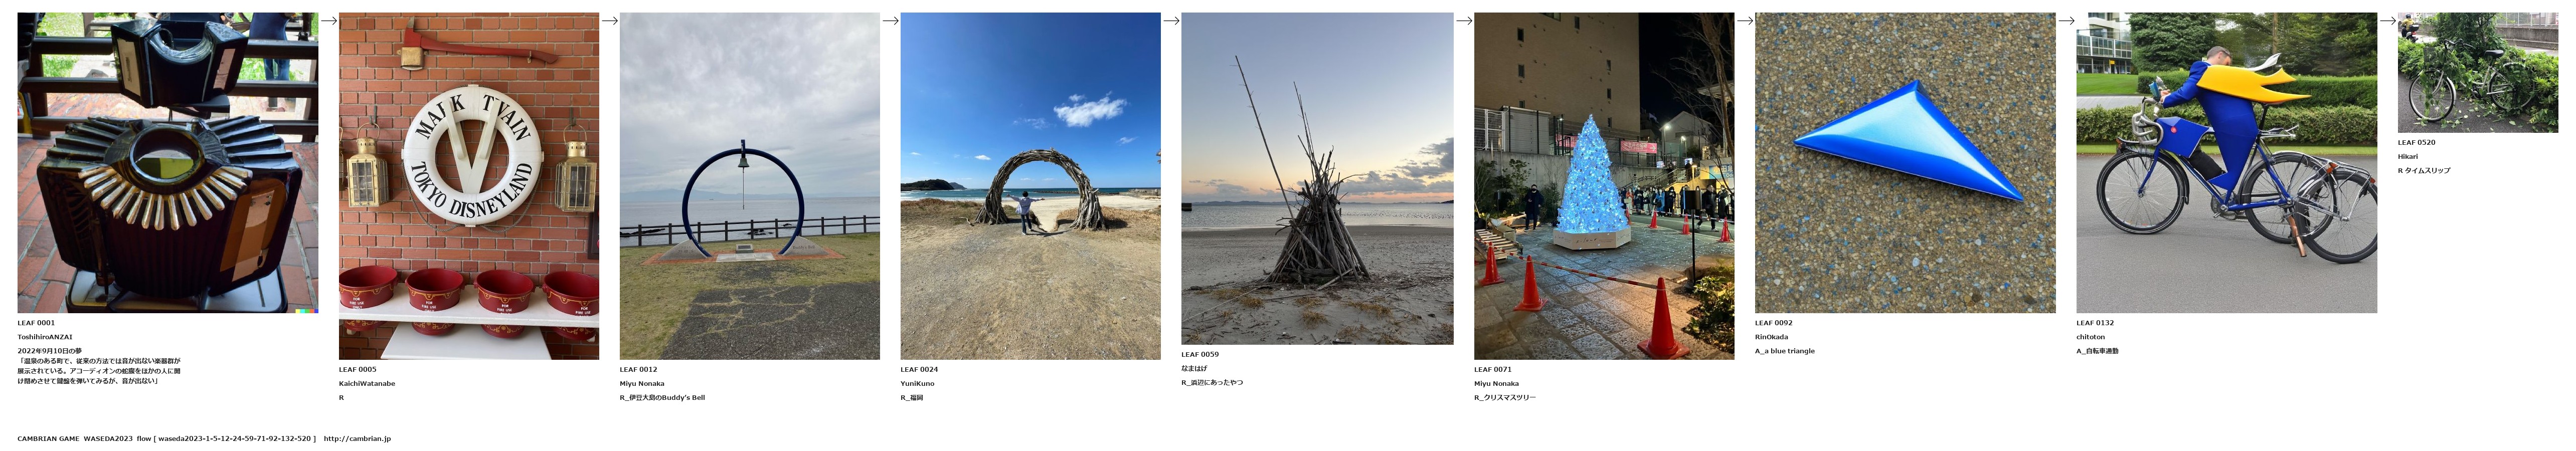Click the arrow before the driftwood teepee photo
The image size is (2576, 451).
pos(1171,20)
